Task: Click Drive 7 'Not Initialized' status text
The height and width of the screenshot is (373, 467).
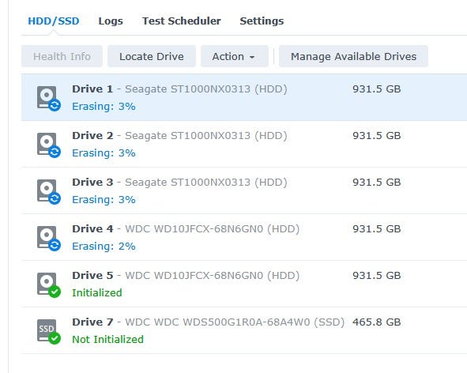Action: click(x=107, y=339)
